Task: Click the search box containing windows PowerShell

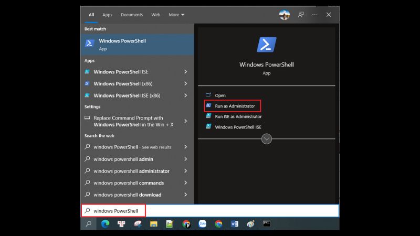Action: click(210, 211)
